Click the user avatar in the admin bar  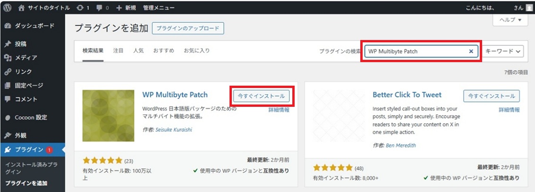pos(529,8)
